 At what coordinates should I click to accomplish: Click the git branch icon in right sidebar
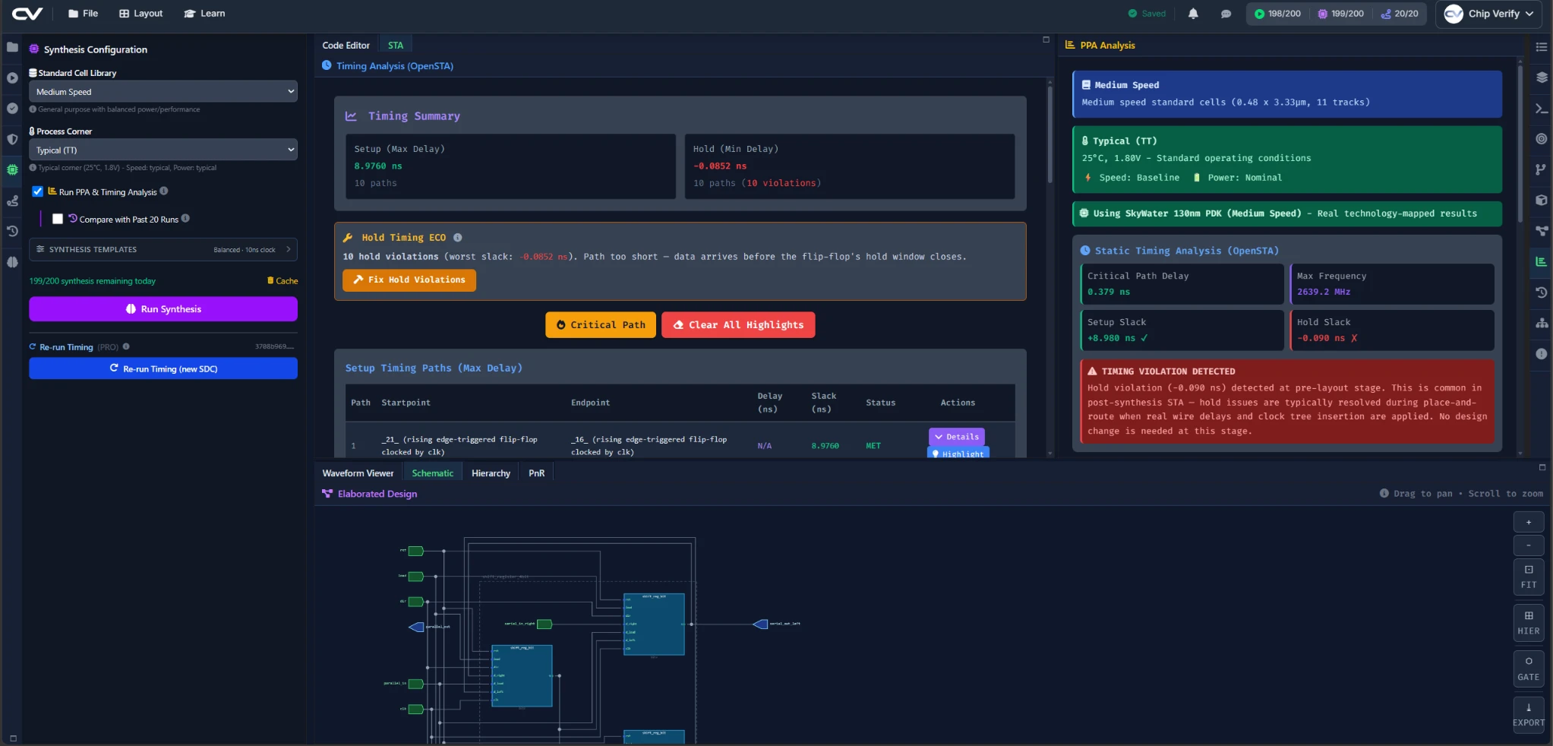[x=1542, y=169]
